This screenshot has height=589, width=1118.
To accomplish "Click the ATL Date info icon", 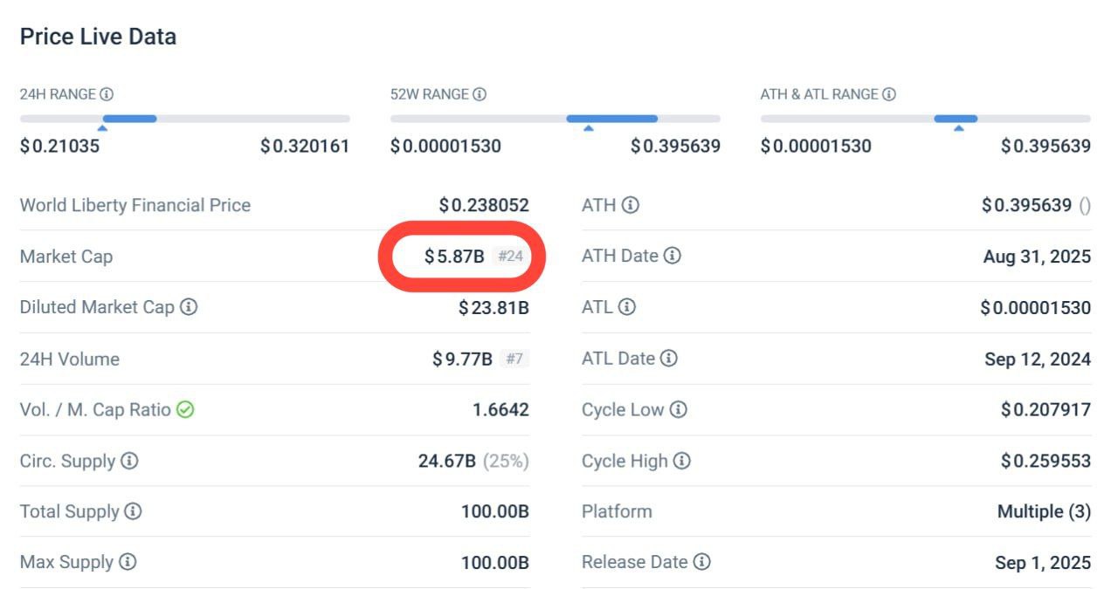I will [670, 358].
